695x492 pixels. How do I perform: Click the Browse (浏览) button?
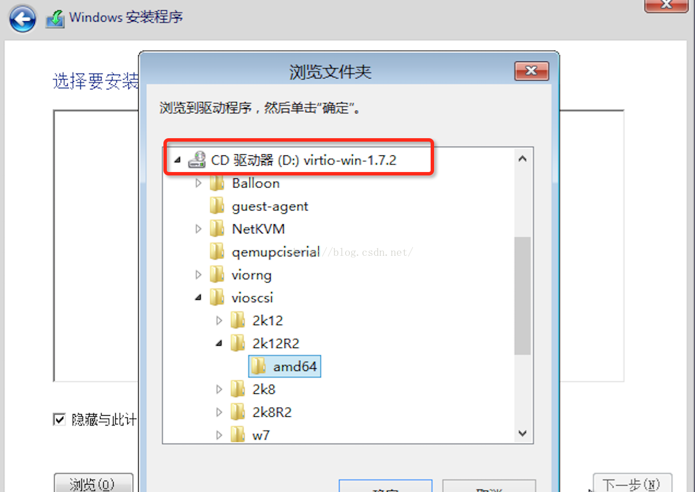click(93, 483)
